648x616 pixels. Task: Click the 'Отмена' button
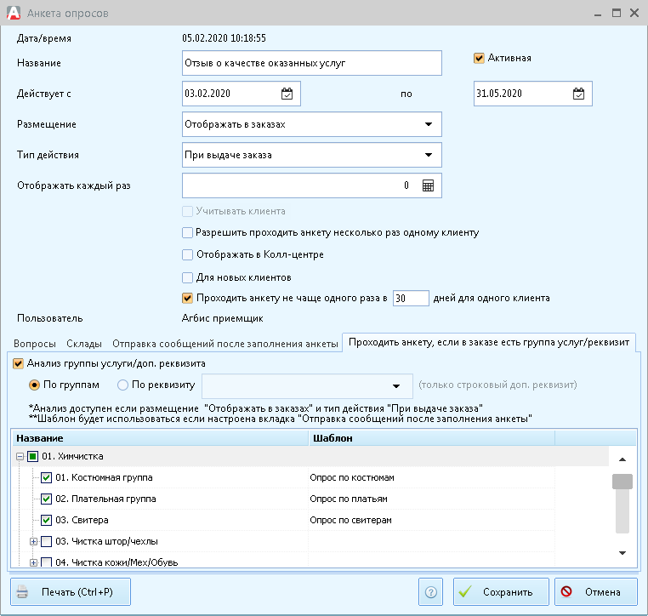(596, 592)
